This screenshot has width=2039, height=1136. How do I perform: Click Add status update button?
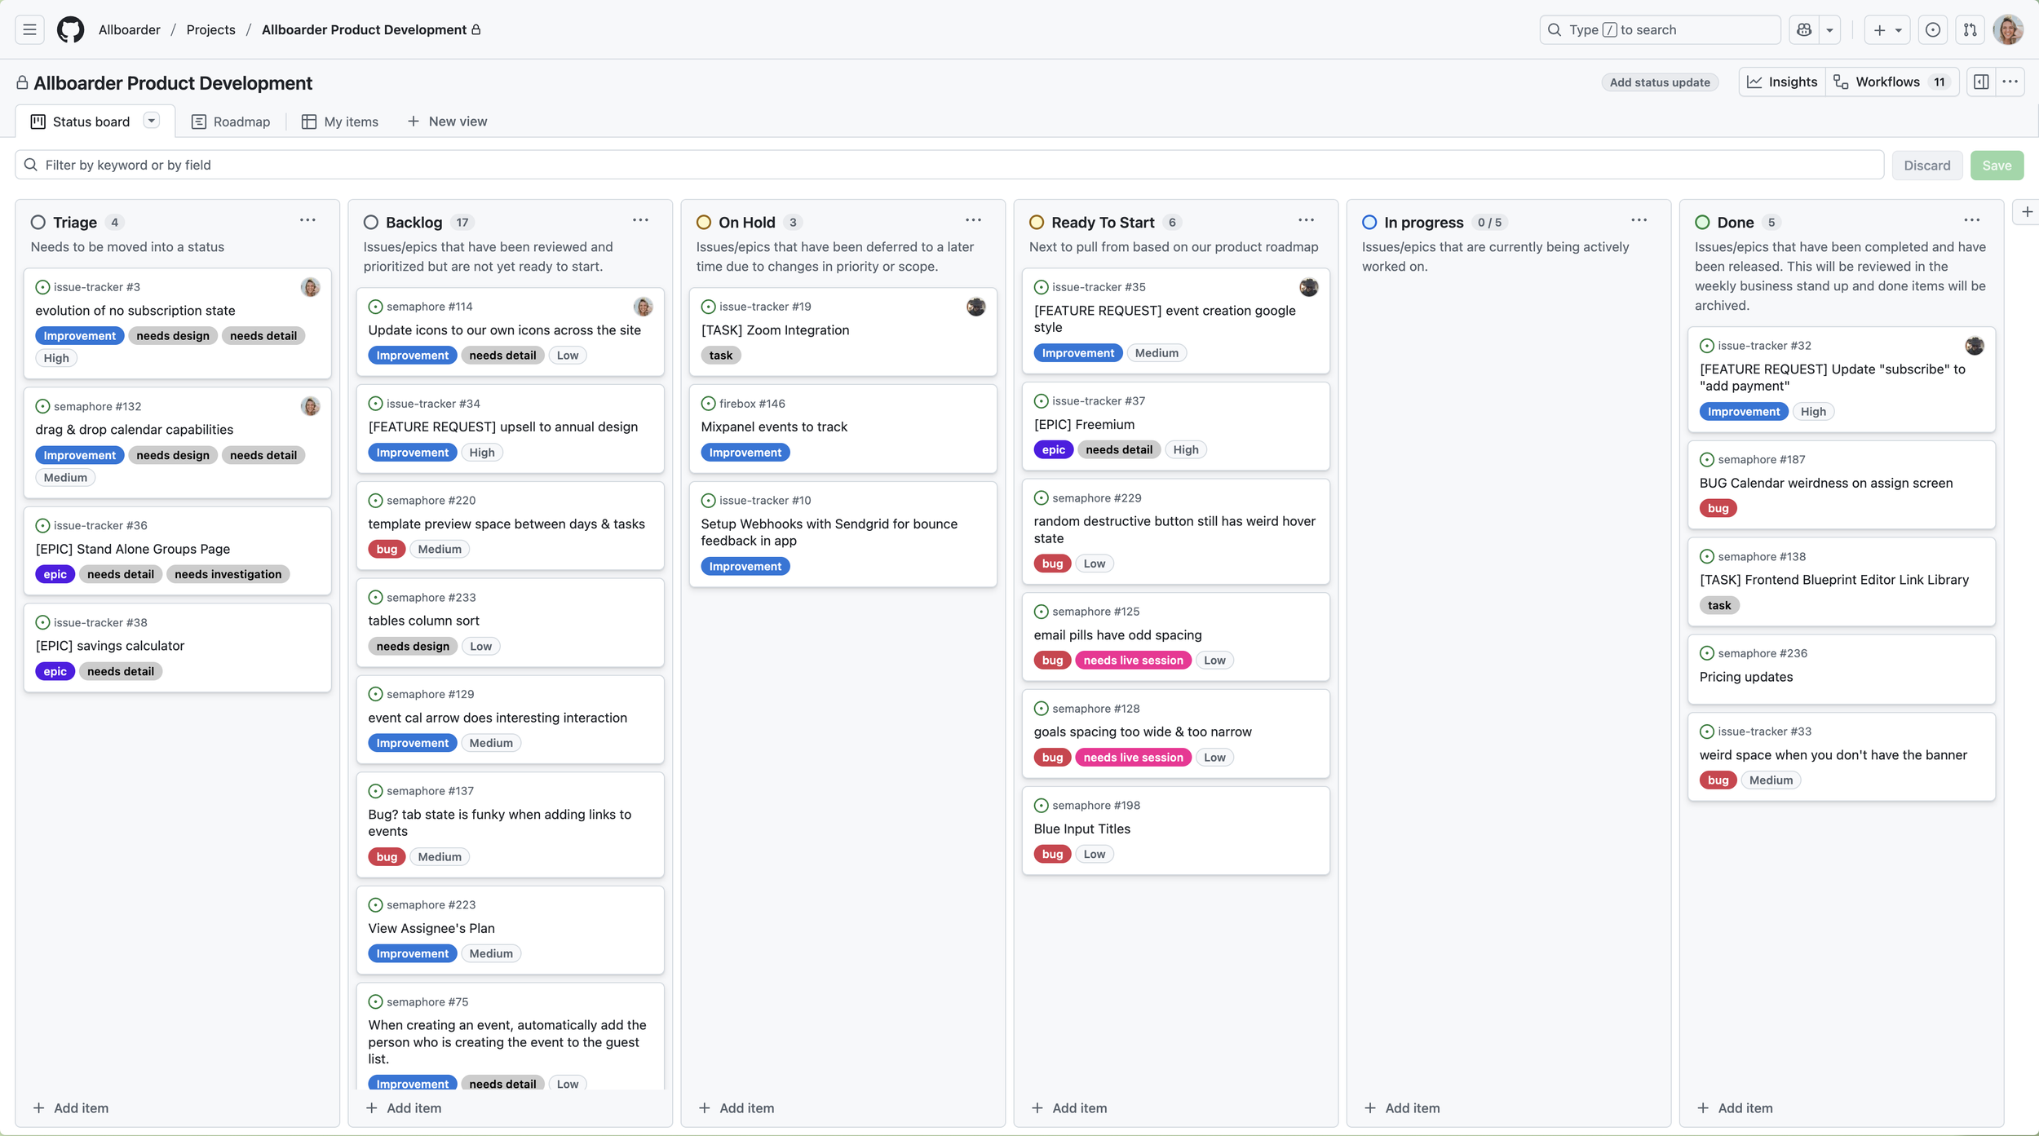pyautogui.click(x=1659, y=82)
